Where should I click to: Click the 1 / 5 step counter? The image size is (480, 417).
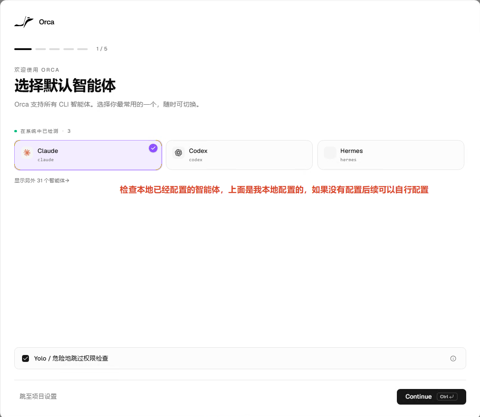coord(102,49)
